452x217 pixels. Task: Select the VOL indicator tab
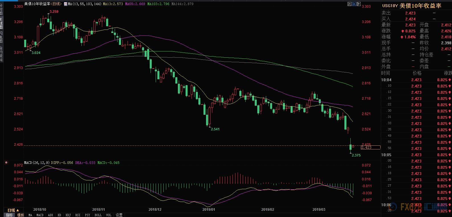[x=108, y=215]
